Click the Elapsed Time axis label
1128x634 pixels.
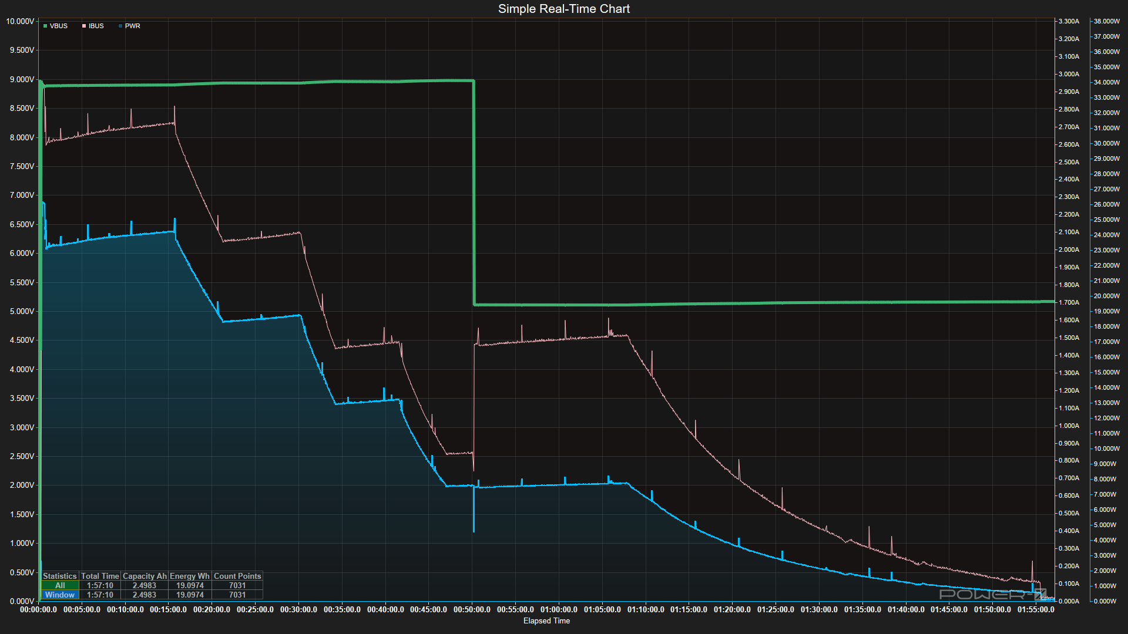[x=546, y=620]
